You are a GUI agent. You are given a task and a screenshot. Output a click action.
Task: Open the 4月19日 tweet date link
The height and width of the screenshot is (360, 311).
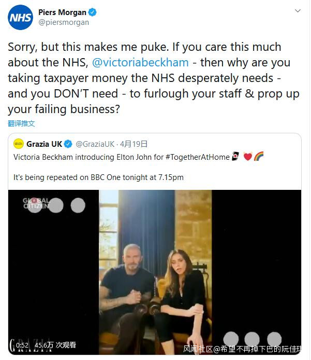[134, 144]
